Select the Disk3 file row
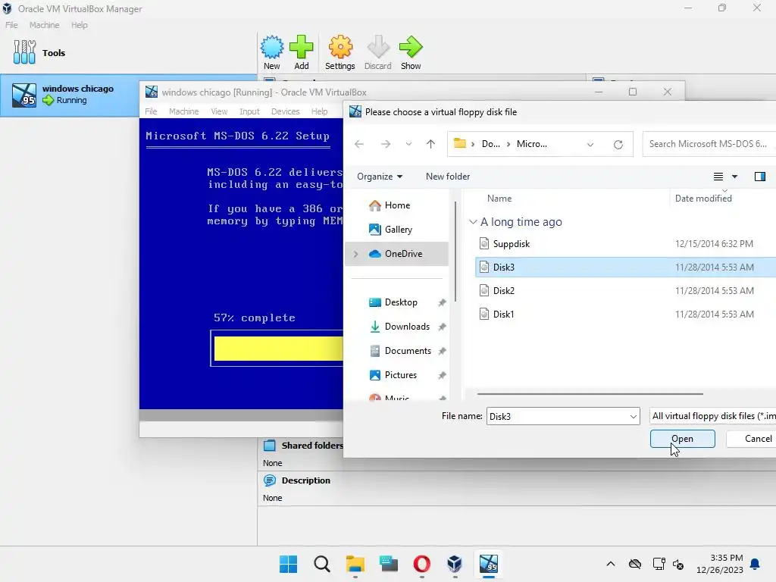Screen dimensions: 776x582 coord(625,268)
